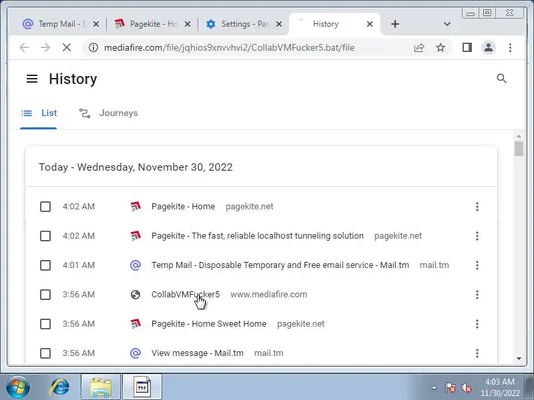The image size is (534, 400).
Task: Click the share page icon
Action: click(x=419, y=47)
